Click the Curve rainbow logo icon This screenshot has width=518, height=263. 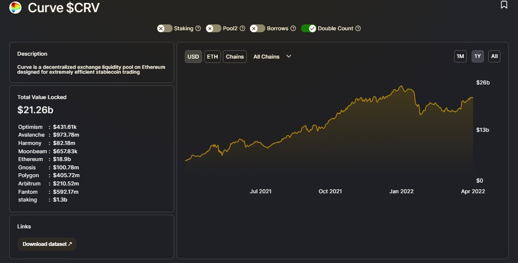(15, 7)
